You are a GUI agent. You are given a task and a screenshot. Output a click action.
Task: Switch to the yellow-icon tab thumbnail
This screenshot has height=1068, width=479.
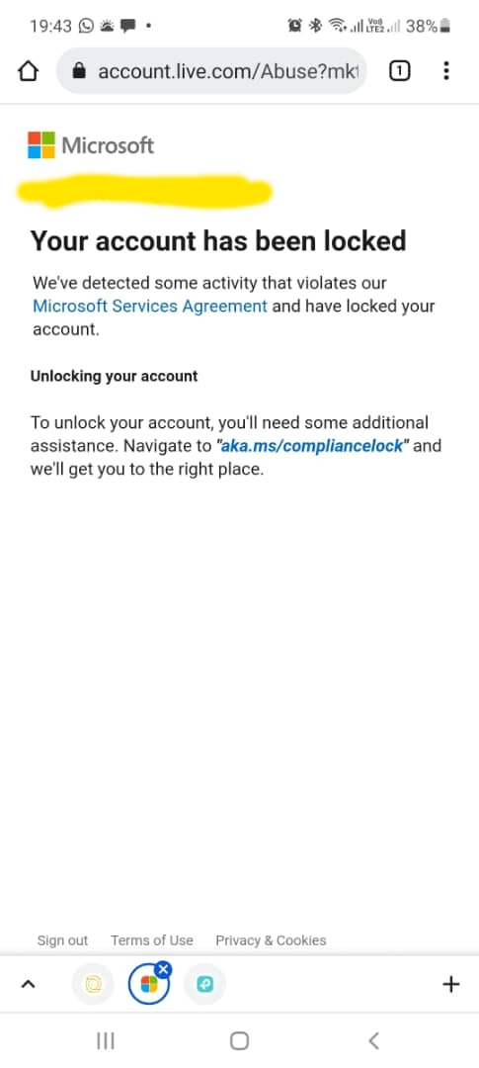tap(93, 984)
